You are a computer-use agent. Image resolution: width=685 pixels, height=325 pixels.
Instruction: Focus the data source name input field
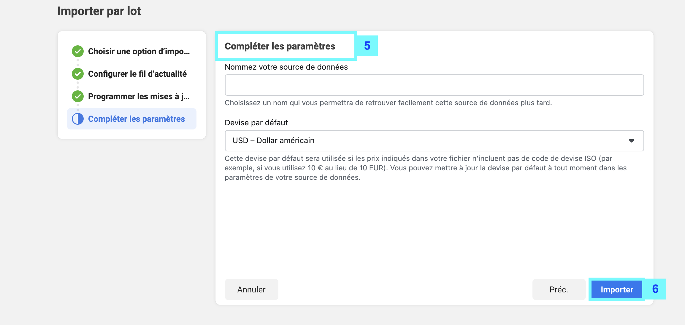[434, 85]
